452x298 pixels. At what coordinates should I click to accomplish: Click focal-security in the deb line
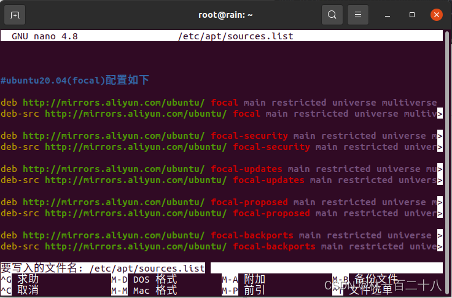249,136
